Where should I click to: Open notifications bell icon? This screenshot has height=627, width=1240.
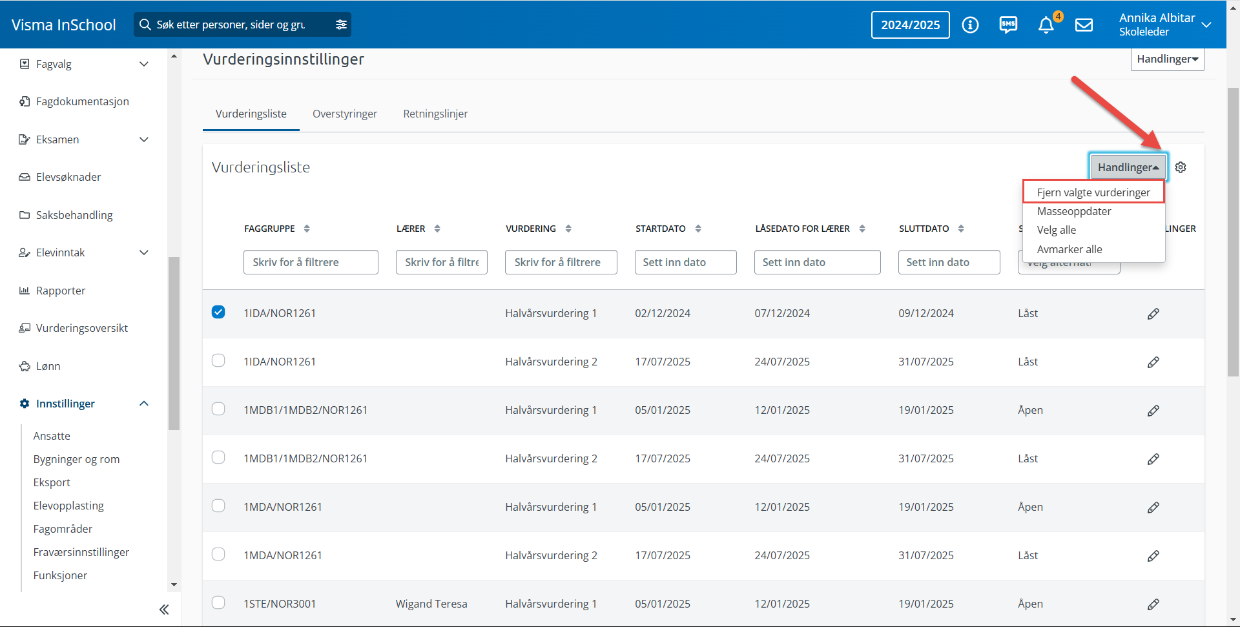pyautogui.click(x=1046, y=25)
